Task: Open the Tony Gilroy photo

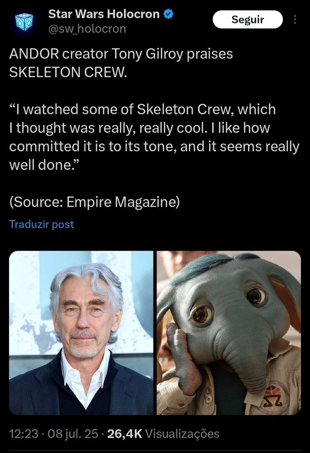Action: pyautogui.click(x=81, y=333)
